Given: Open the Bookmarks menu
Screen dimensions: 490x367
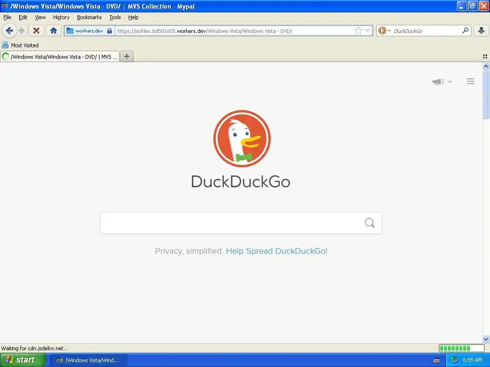Looking at the screenshot, I should pyautogui.click(x=89, y=17).
